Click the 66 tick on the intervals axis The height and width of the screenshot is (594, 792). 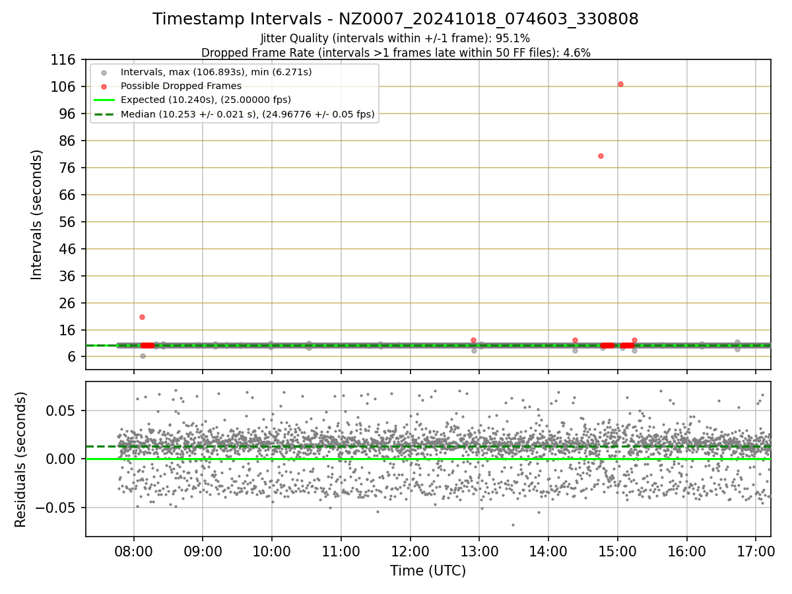(68, 195)
